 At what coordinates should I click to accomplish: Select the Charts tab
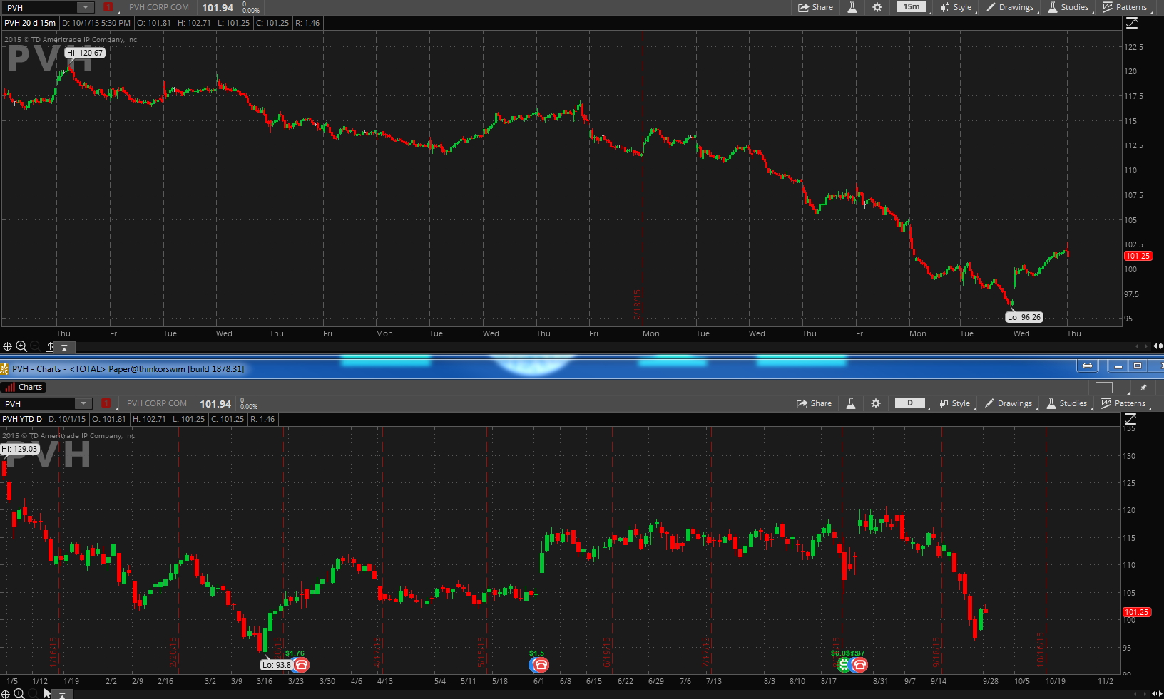pyautogui.click(x=24, y=387)
